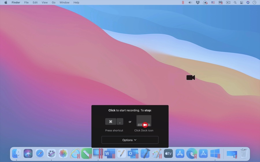Open Spotlight search in menu bar

(x=235, y=3)
